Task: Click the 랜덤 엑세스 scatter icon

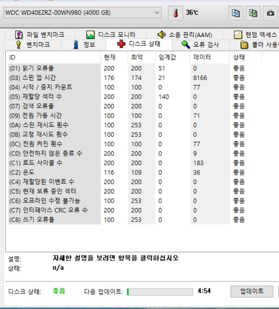Action: pos(238,35)
